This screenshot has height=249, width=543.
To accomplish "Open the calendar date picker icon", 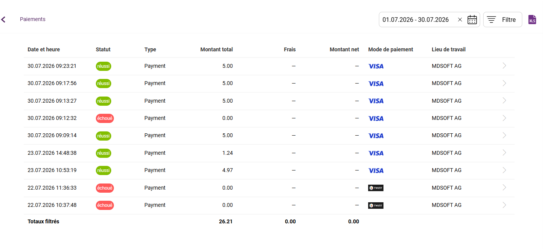I will pyautogui.click(x=472, y=20).
